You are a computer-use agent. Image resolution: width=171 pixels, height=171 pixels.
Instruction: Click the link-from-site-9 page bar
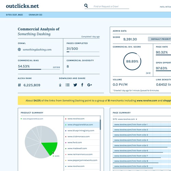coord(142,167)
